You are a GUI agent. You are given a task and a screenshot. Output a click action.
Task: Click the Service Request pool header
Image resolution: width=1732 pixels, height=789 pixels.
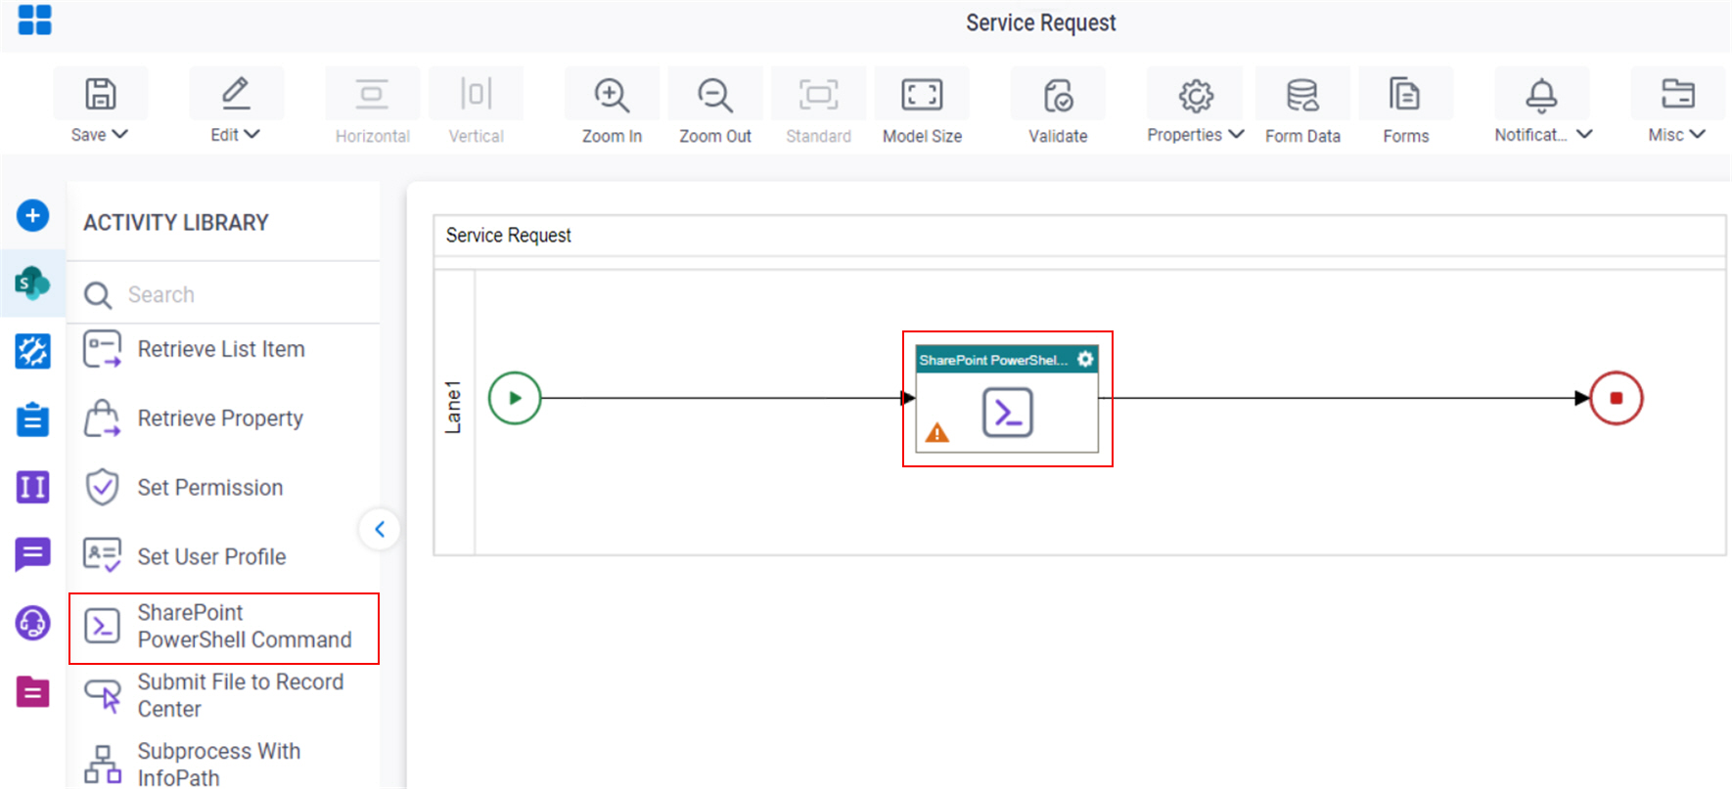coord(509,236)
